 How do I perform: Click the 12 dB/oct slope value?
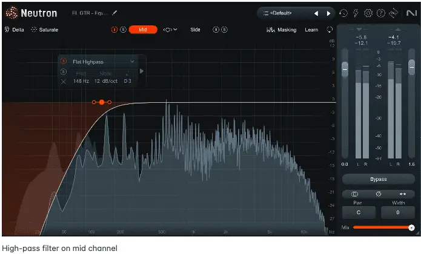(106, 81)
